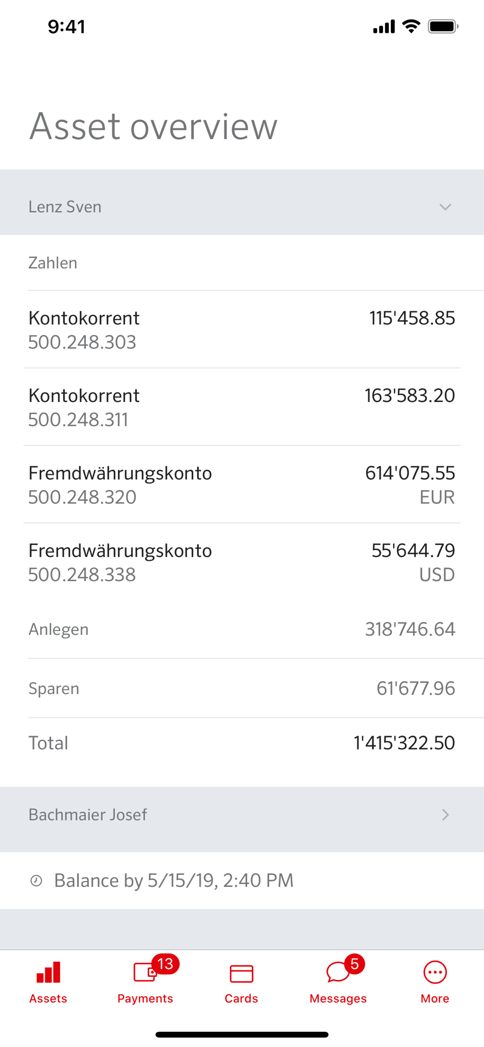This screenshot has height=1047, width=484.
Task: Tap the Total amount row
Action: tap(242, 743)
